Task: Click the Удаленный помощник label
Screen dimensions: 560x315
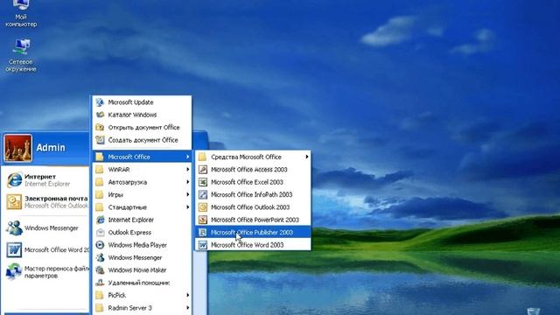Action: click(139, 283)
